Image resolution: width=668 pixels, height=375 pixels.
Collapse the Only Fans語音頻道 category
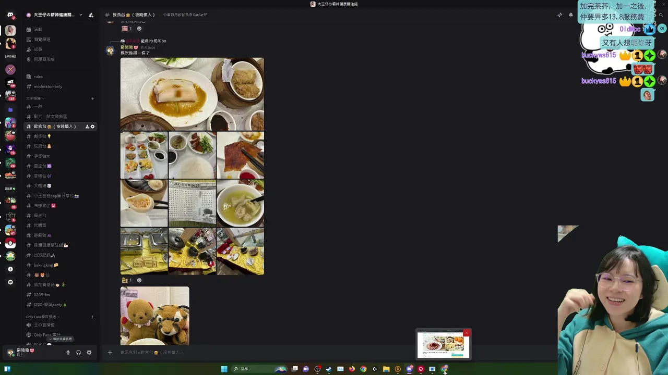42,317
